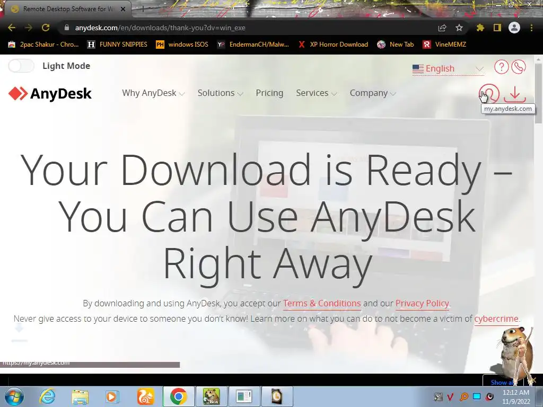Screen dimensions: 543x407
Task: Open the XP Horror Download bookmark
Action: pyautogui.click(x=333, y=45)
